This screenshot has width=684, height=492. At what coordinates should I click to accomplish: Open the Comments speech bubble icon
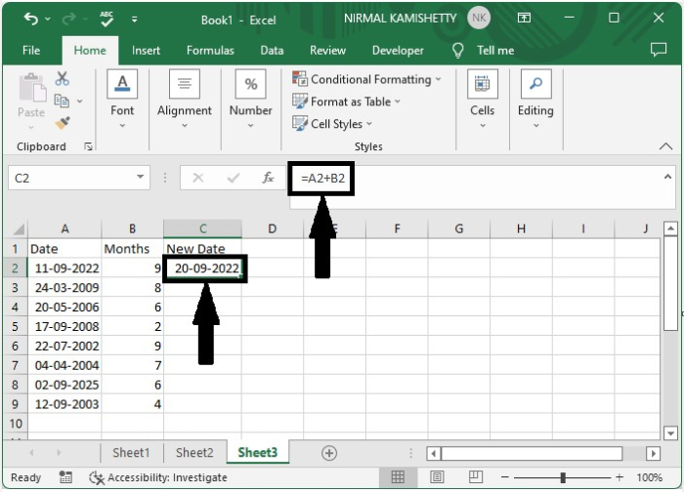click(x=658, y=50)
